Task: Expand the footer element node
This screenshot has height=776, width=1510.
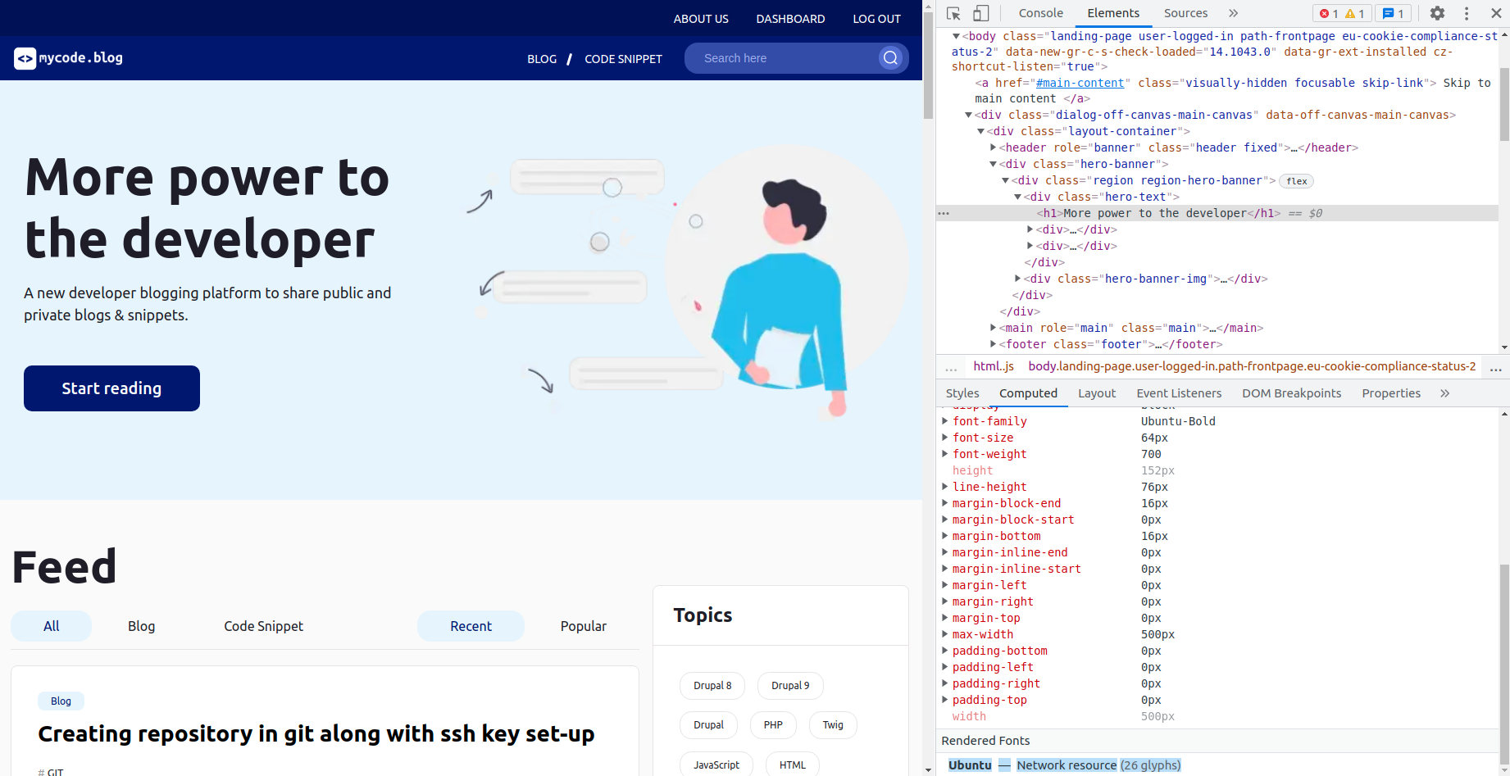Action: tap(994, 344)
